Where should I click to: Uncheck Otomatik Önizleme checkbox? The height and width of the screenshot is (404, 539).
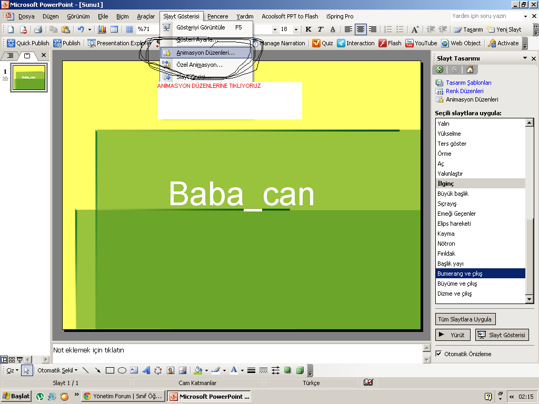tap(439, 354)
